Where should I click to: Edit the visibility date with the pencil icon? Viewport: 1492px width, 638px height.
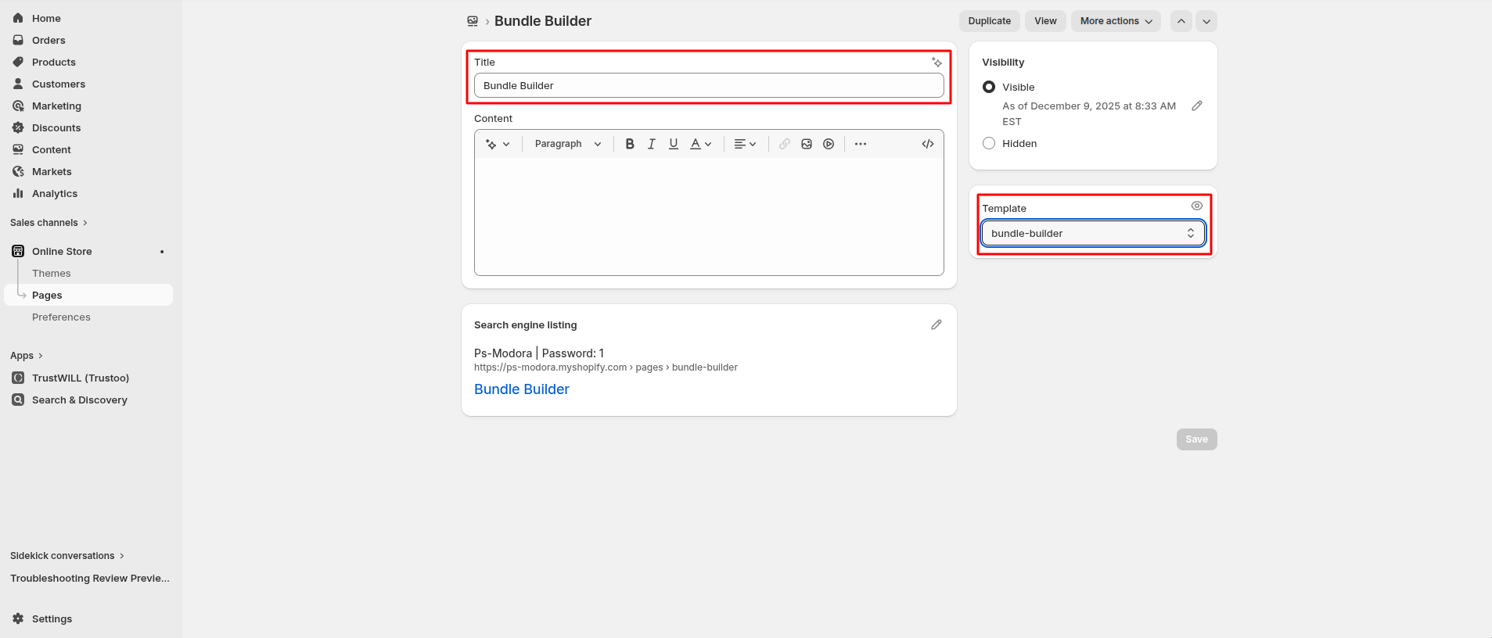tap(1197, 106)
